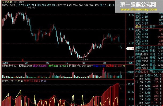Click the V0:0 indicator value
The image size is (163, 106).
coord(43,81)
